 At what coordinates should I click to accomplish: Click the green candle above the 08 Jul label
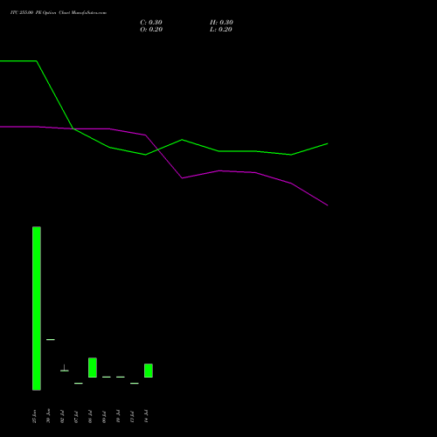tap(93, 367)
